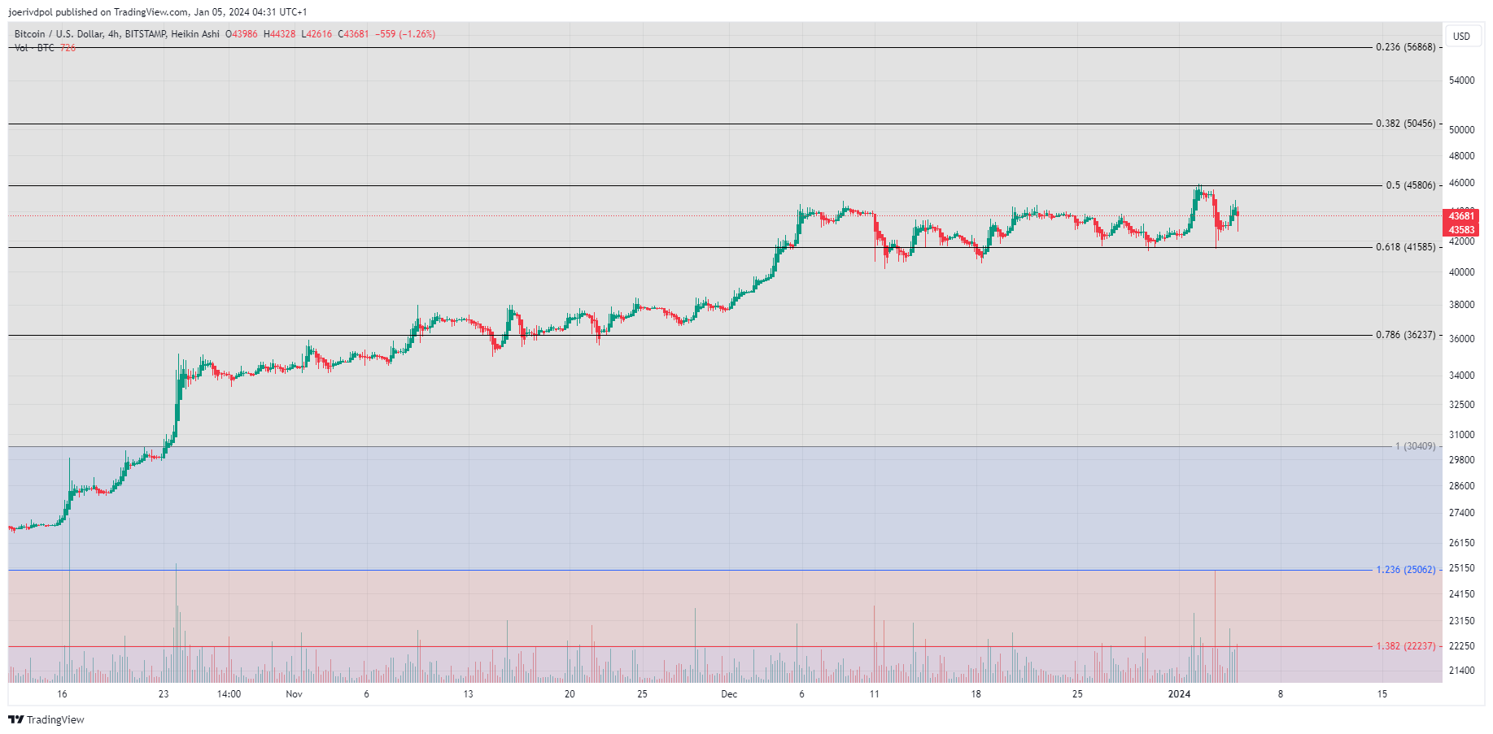
Task: Click the Heikin Ashi chart type label
Action: coord(195,34)
